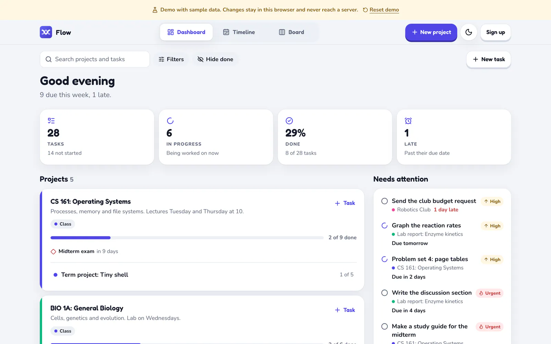Click '1 day late' label
The image size is (551, 344).
[446, 209]
